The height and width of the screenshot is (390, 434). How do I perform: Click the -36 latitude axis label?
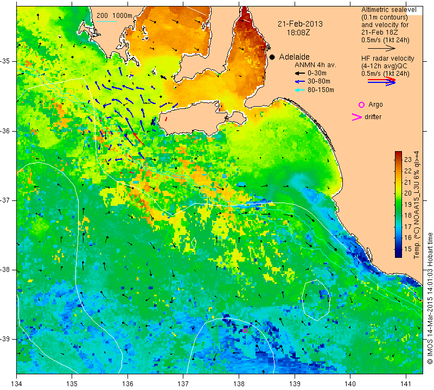pyautogui.click(x=5, y=131)
